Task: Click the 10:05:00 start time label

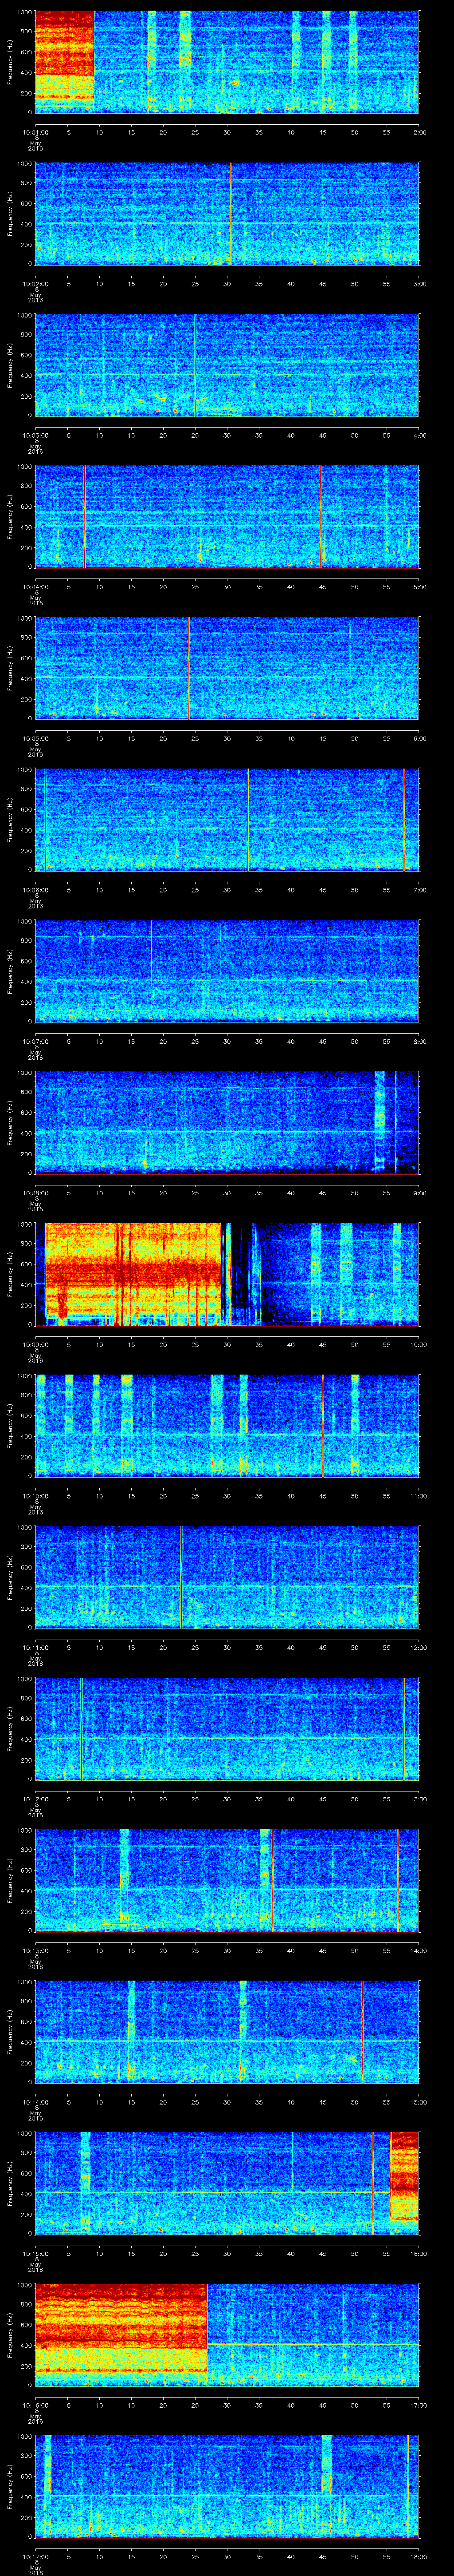Action: (35, 738)
